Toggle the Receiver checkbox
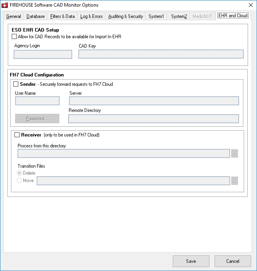257x271 pixels. click(x=17, y=135)
